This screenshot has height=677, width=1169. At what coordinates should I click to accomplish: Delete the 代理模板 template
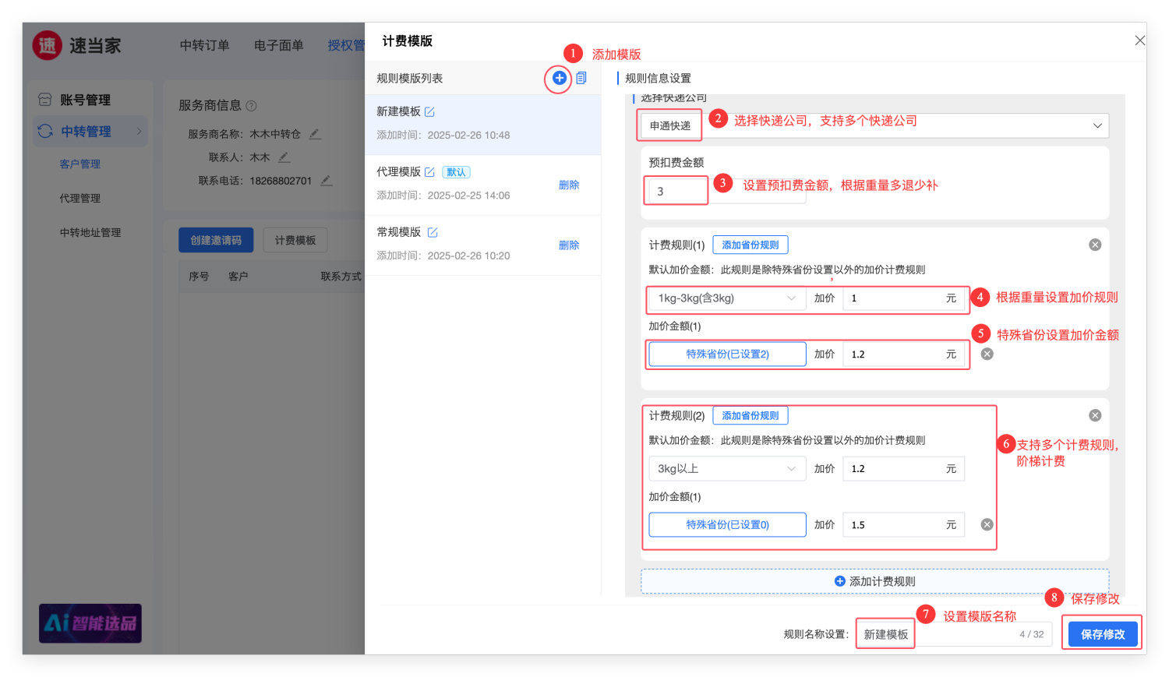(x=568, y=185)
